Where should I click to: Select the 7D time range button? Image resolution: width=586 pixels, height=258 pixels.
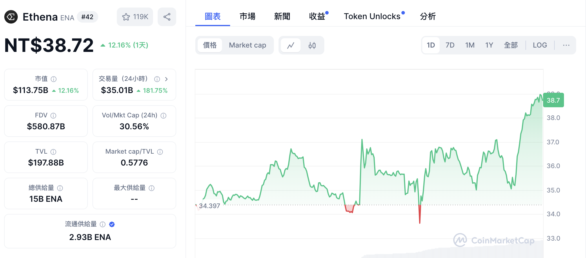point(450,45)
